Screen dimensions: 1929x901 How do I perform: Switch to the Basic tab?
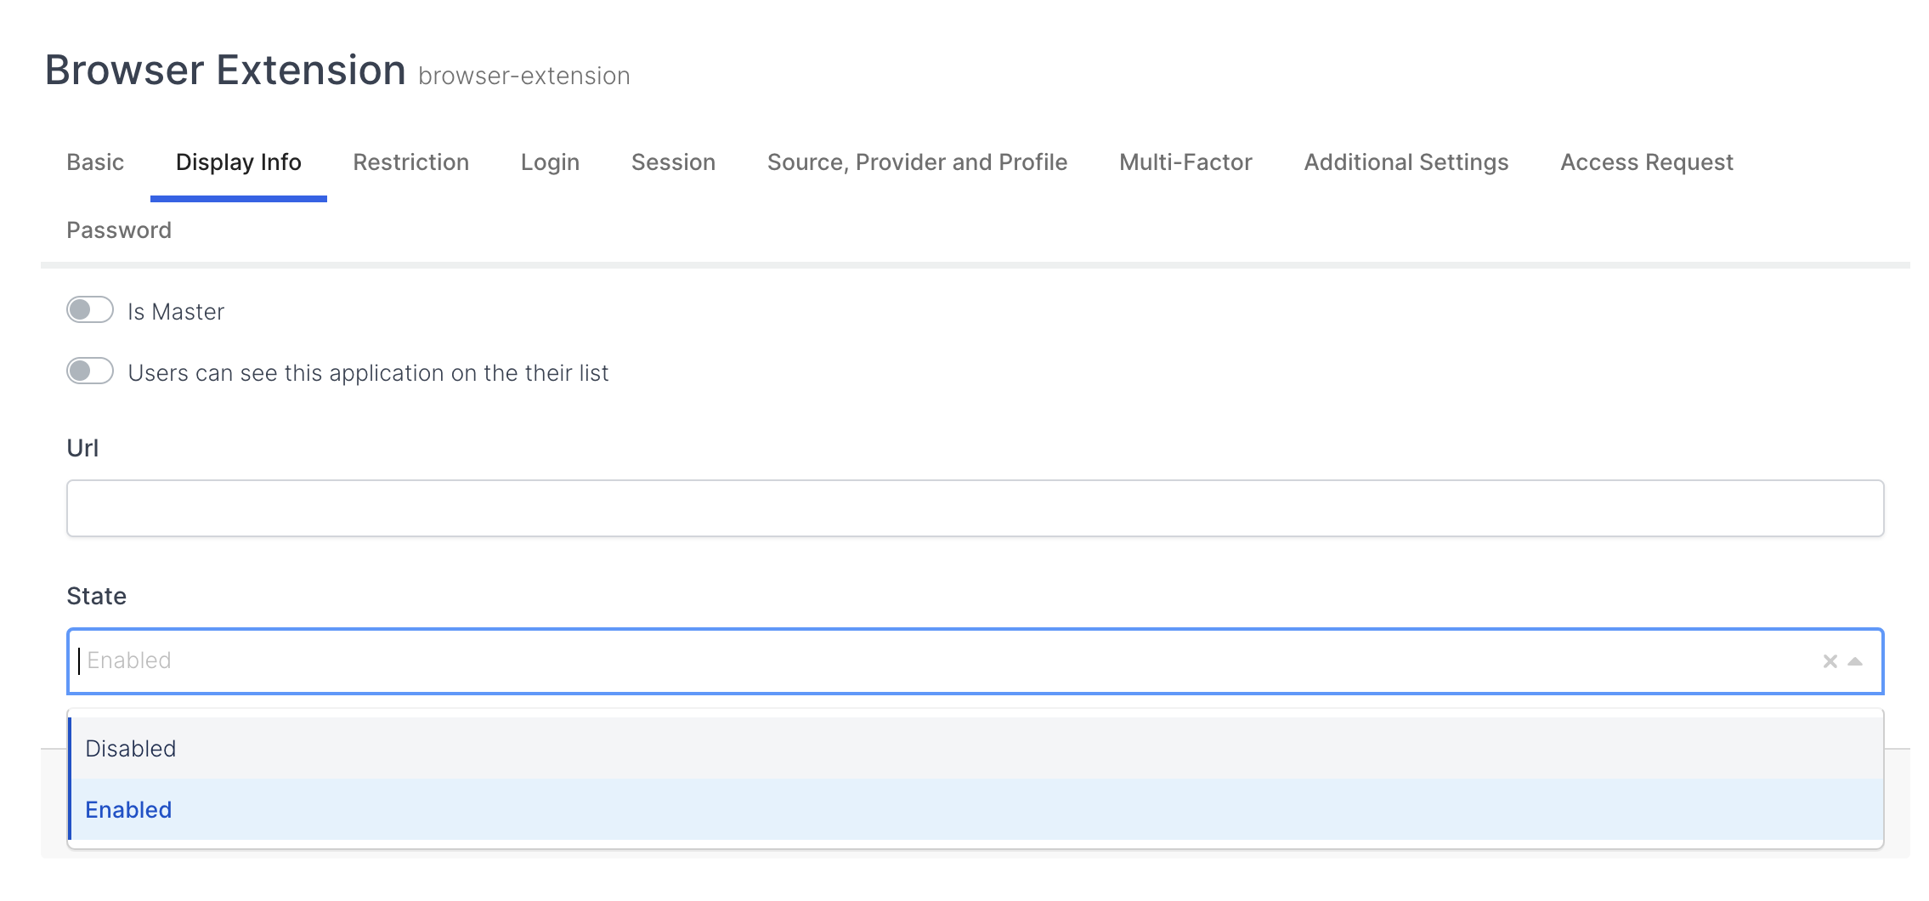pos(95,162)
